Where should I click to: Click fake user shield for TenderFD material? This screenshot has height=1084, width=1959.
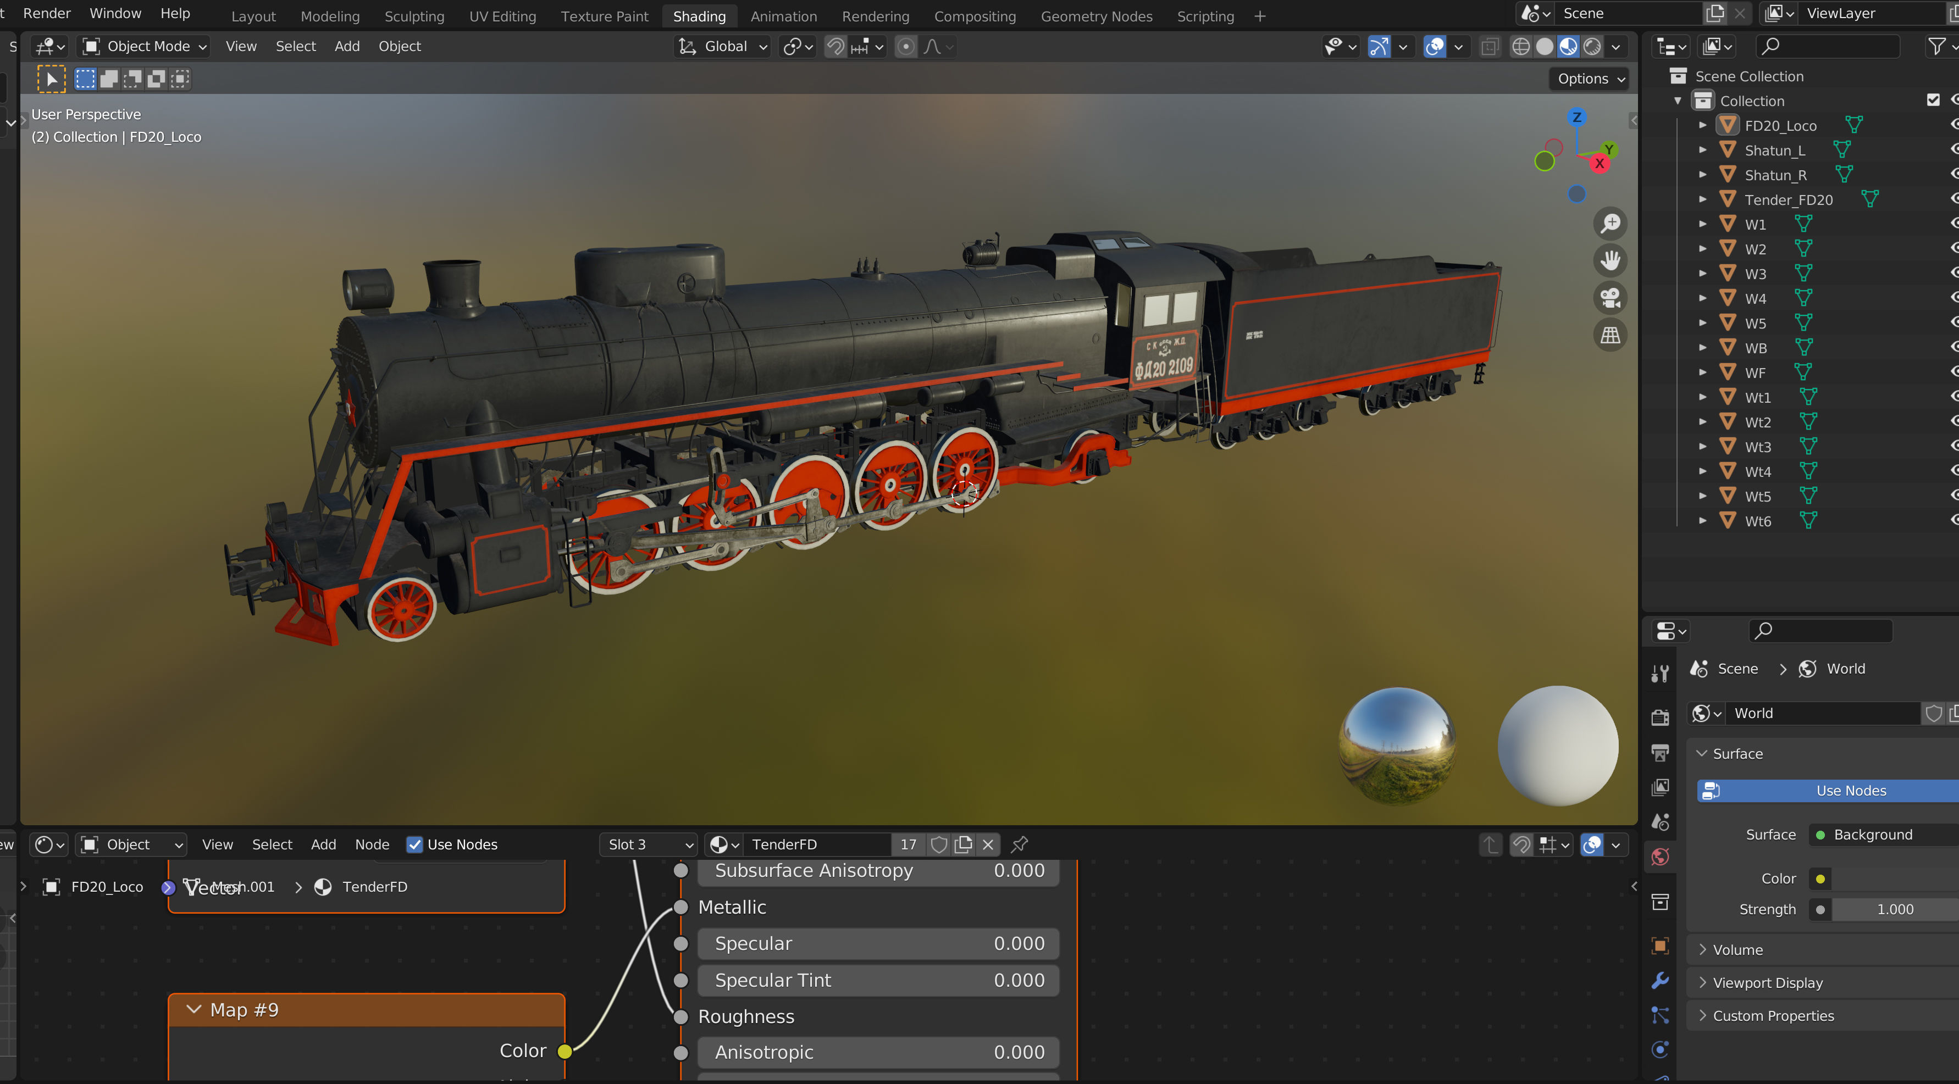[939, 844]
